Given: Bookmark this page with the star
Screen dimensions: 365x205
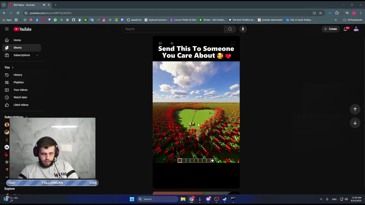Looking at the screenshot, I should click(x=321, y=13).
